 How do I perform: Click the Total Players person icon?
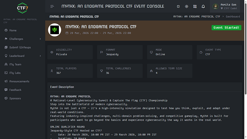pyautogui.click(x=52, y=71)
